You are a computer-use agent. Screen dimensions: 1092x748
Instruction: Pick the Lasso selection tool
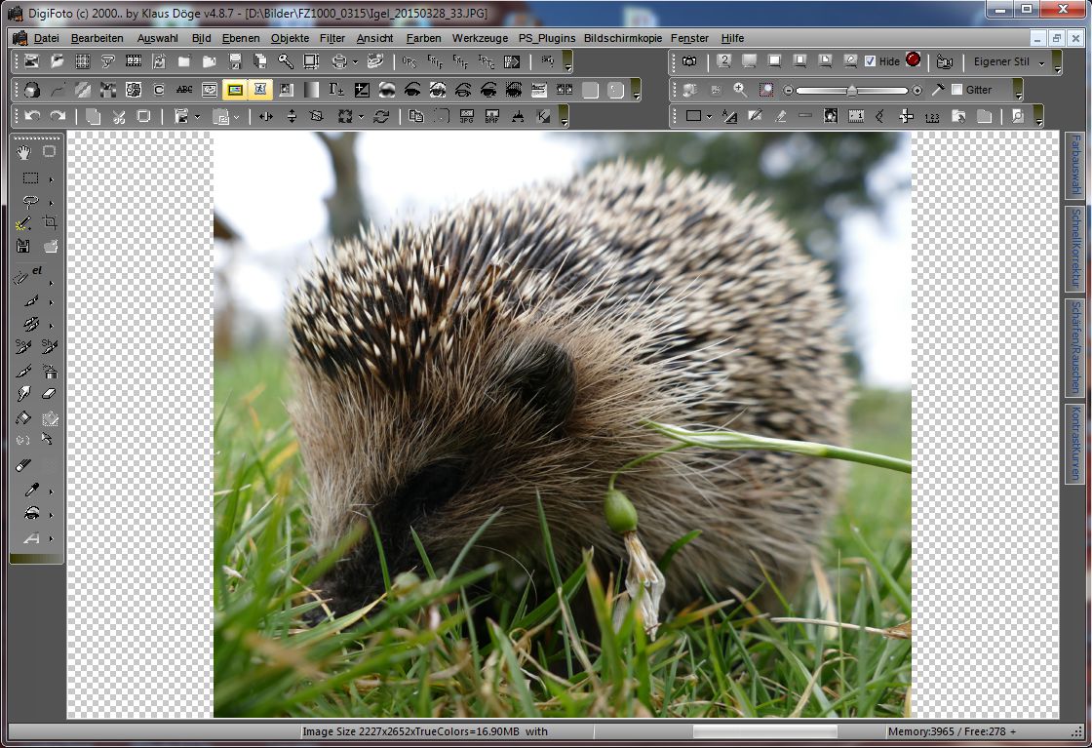click(30, 202)
